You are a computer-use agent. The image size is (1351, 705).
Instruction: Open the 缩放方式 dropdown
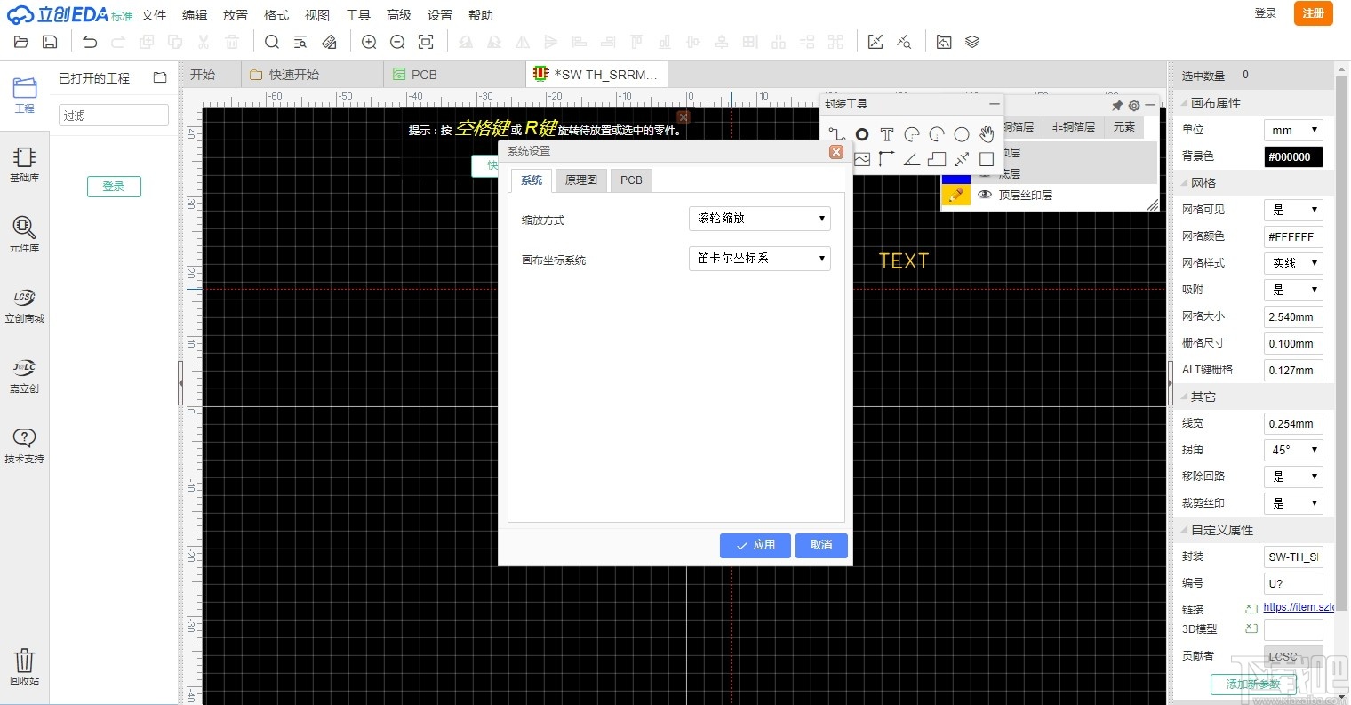click(x=760, y=218)
